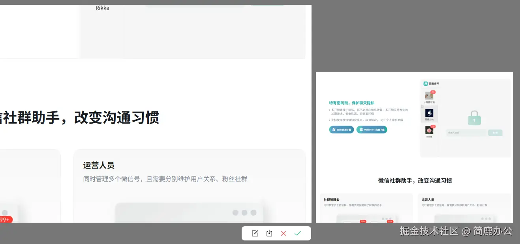
Task: Click the green heading 特有密码锁，保护聊天隐私
Action: click(x=353, y=103)
